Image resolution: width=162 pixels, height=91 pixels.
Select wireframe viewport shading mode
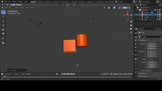123,8
